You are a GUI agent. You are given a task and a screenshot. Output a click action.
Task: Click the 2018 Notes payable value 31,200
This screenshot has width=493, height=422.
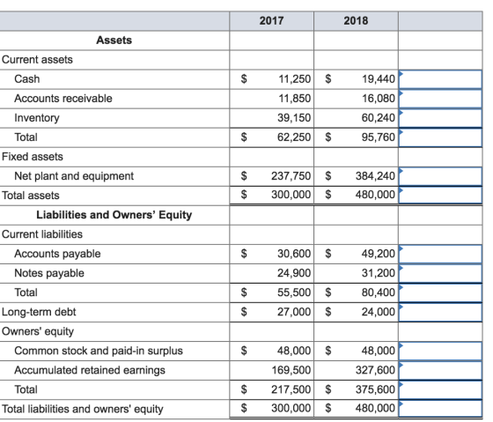click(x=379, y=273)
